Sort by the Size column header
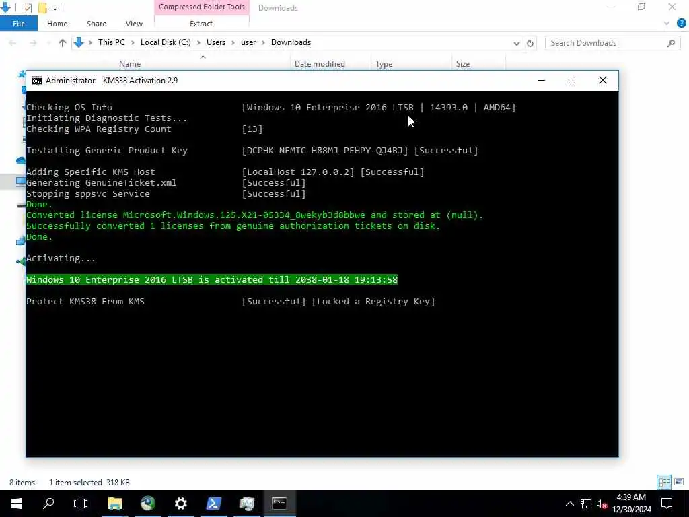 (x=463, y=64)
